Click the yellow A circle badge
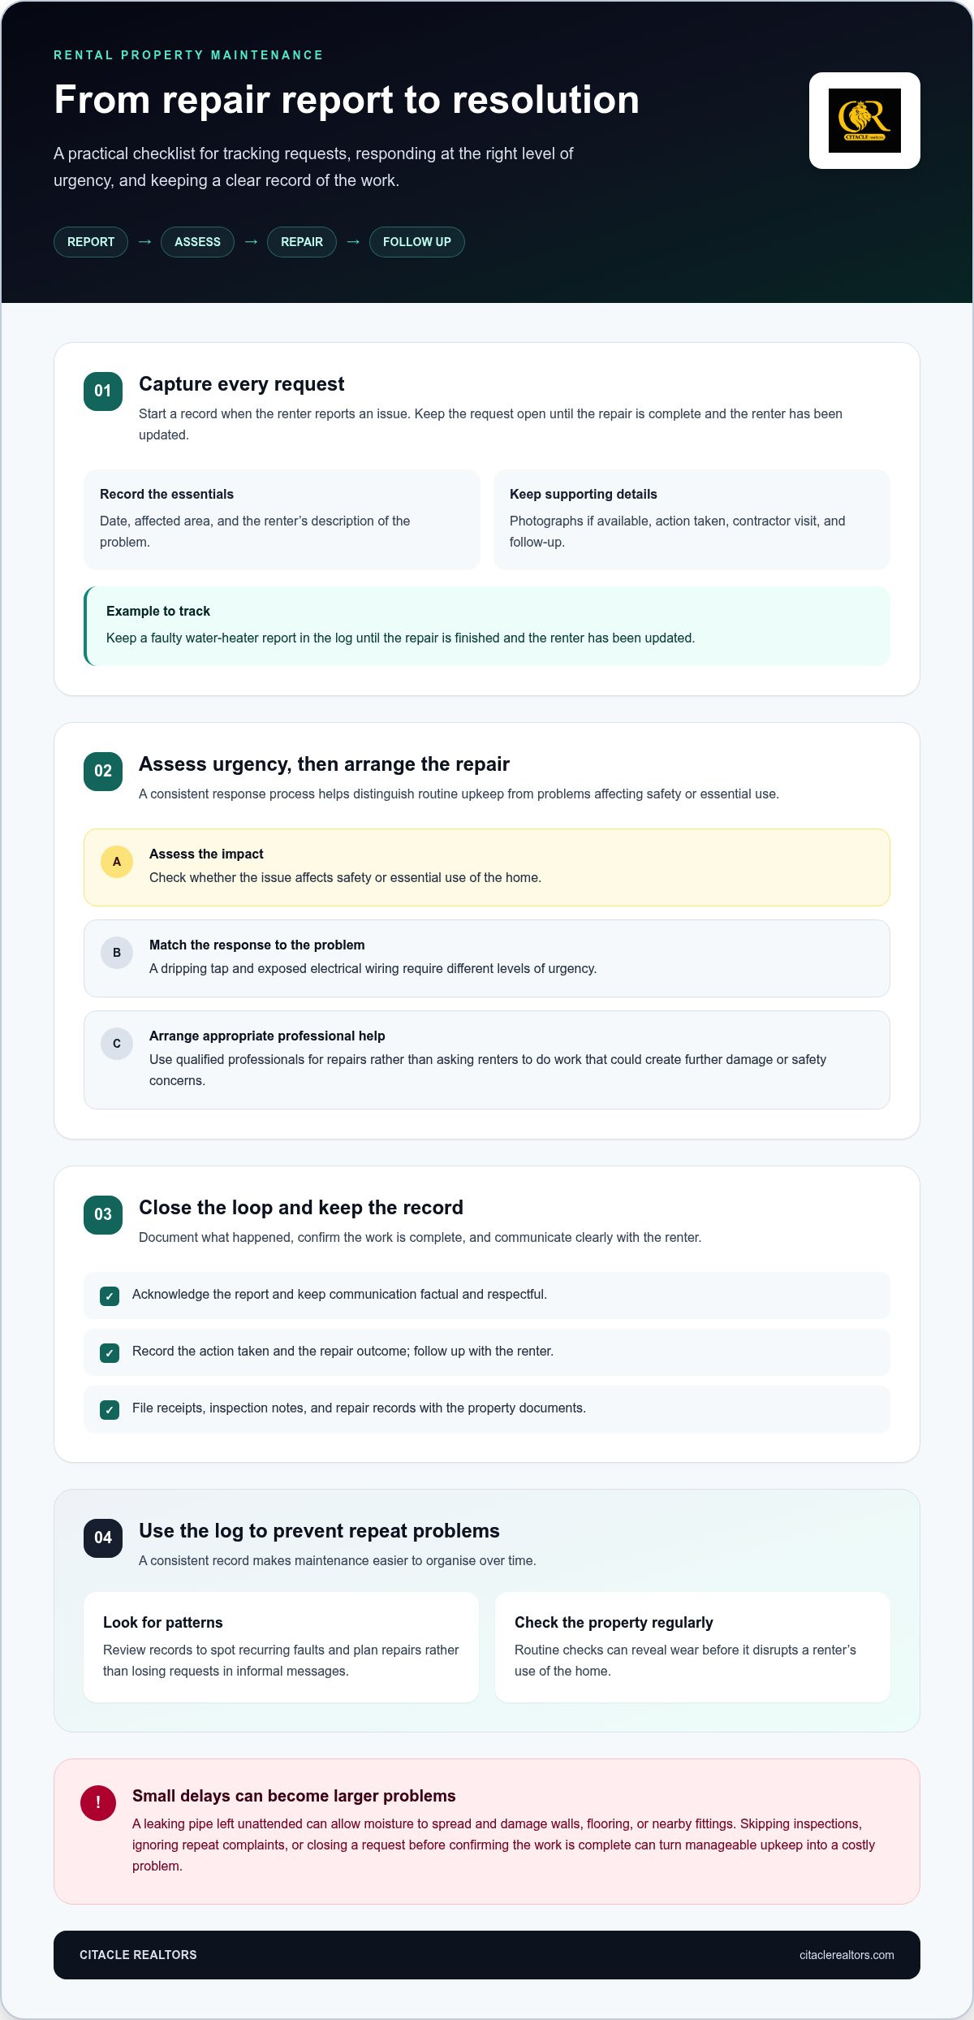 pyautogui.click(x=117, y=862)
